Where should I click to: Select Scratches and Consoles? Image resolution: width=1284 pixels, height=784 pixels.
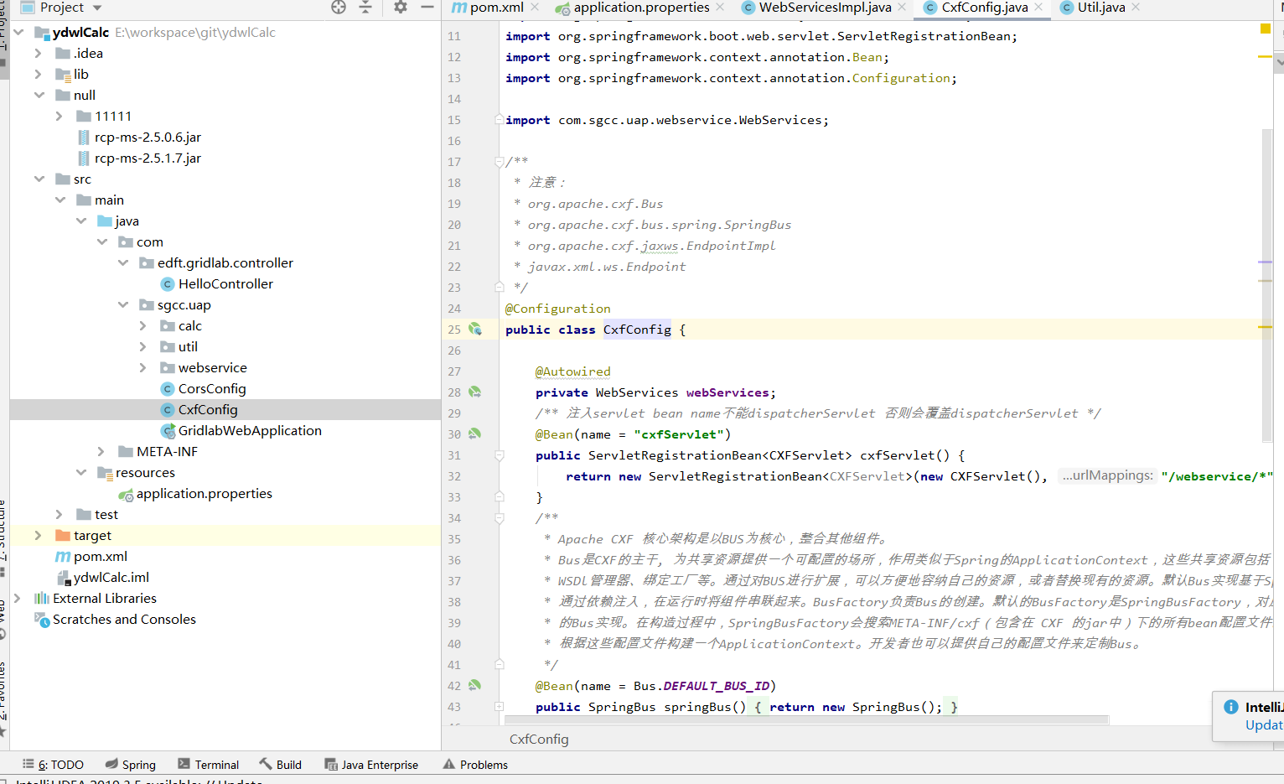tap(124, 620)
